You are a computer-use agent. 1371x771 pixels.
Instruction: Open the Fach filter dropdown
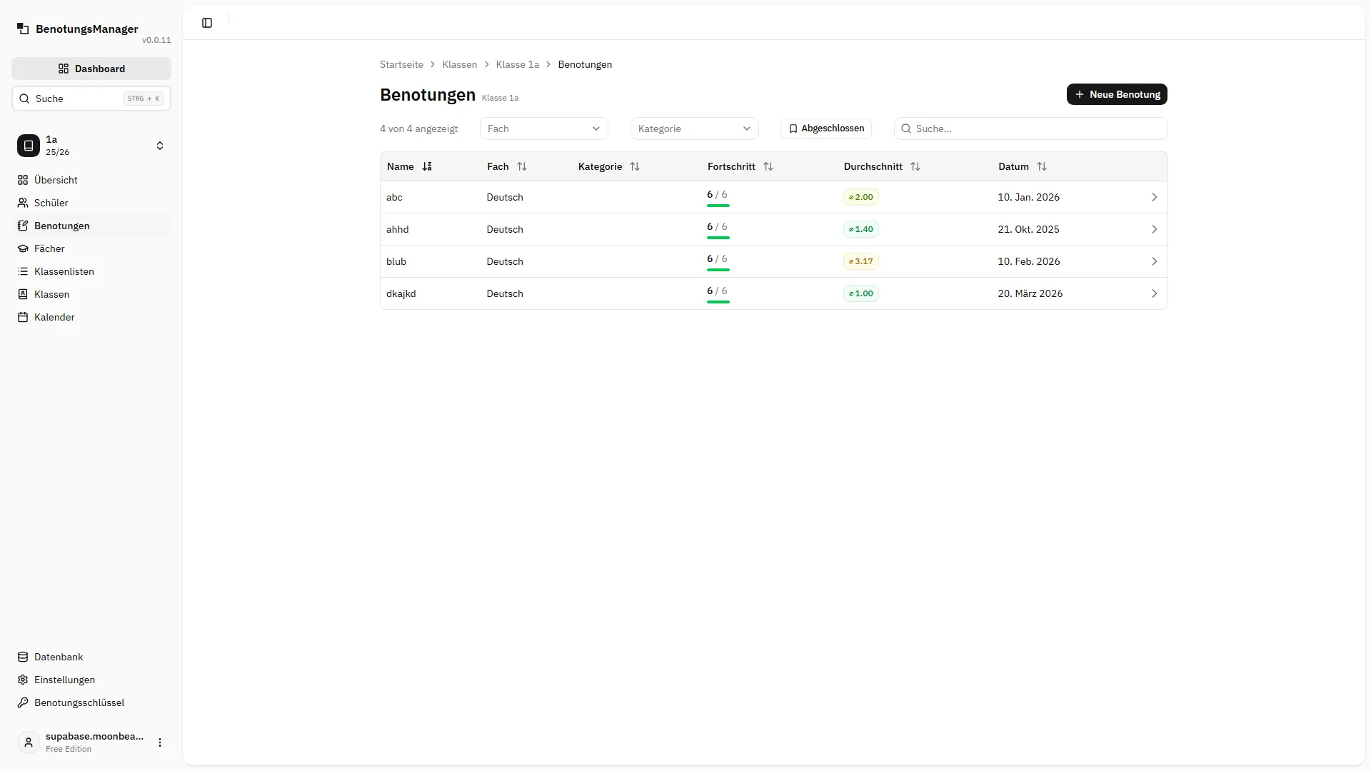click(543, 128)
